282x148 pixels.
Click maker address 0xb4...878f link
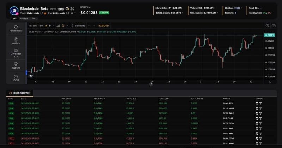(x=228, y=103)
